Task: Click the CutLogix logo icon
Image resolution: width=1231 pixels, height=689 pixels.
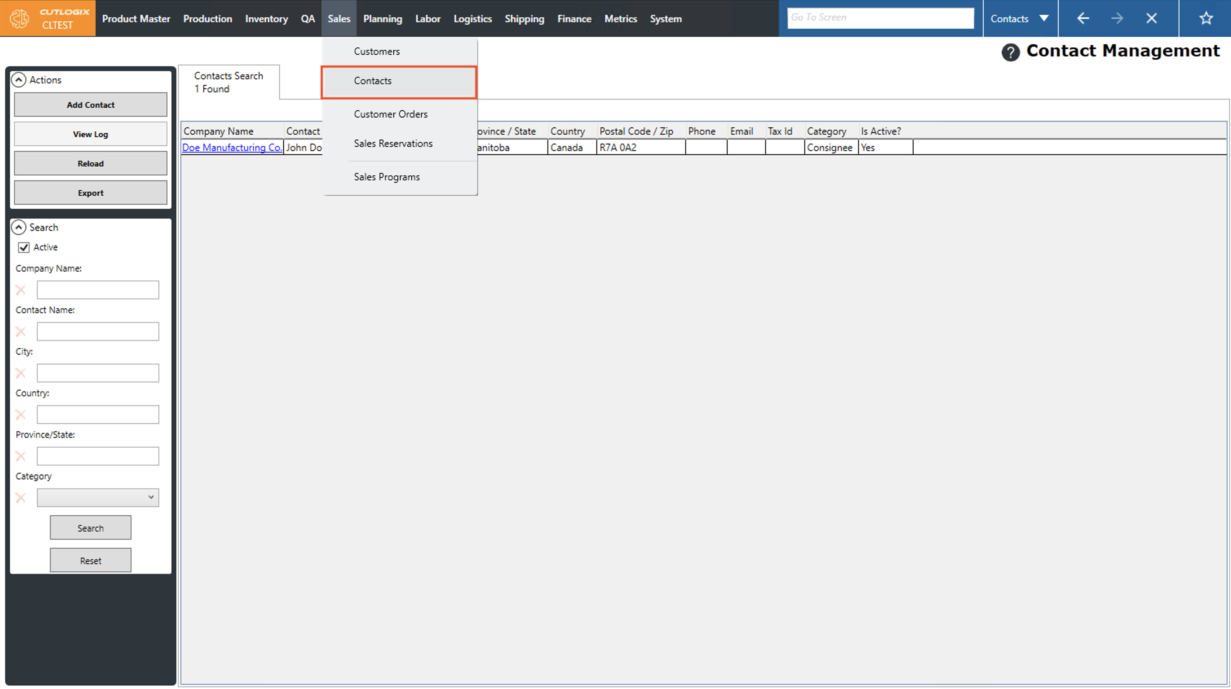Action: 20,19
